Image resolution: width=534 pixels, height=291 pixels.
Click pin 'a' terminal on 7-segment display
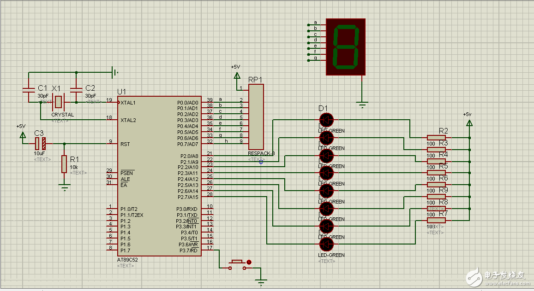(x=309, y=25)
